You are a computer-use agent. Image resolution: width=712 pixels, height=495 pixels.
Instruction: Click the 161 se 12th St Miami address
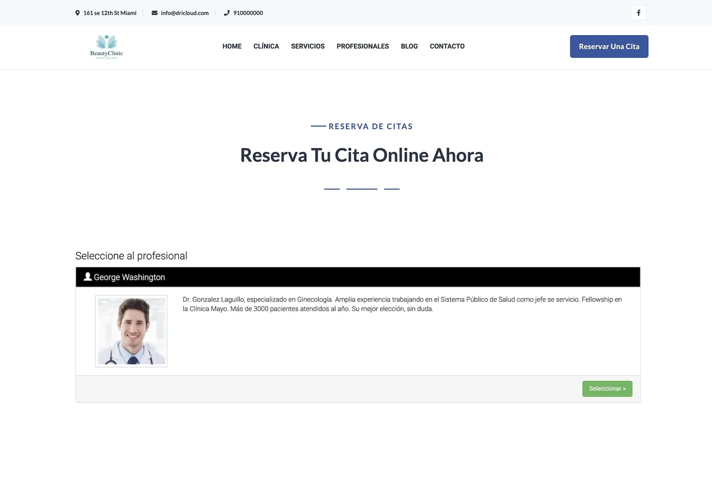coord(110,13)
